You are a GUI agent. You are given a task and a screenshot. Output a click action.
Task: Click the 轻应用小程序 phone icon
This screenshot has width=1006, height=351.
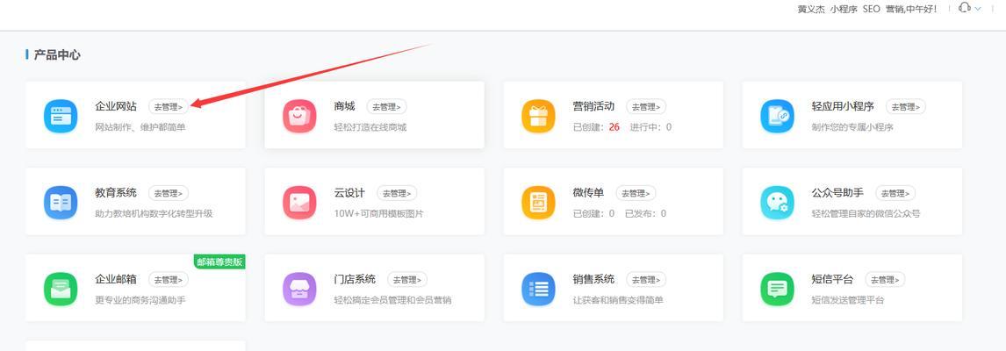click(777, 116)
